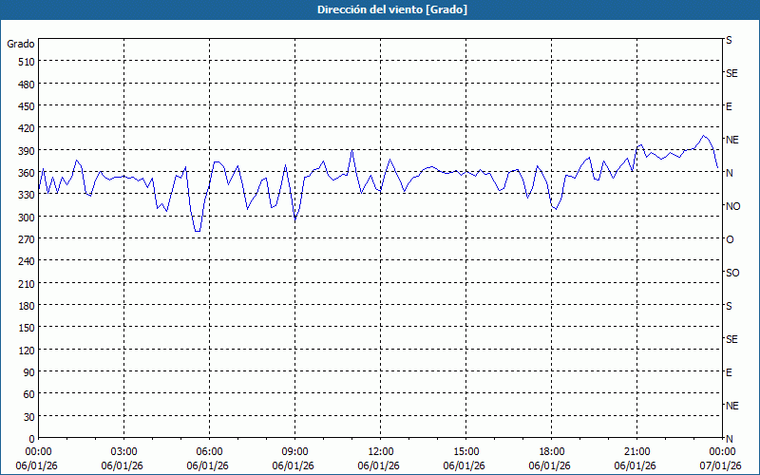This screenshot has height=475, width=760.
Task: Choose the 15:00 time label
Action: [x=465, y=451]
